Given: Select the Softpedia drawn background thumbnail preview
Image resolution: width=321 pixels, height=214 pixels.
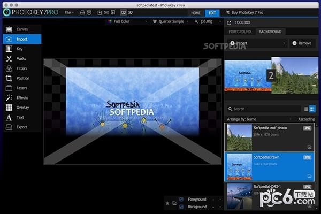Looking at the screenshot, I should click(248, 75).
